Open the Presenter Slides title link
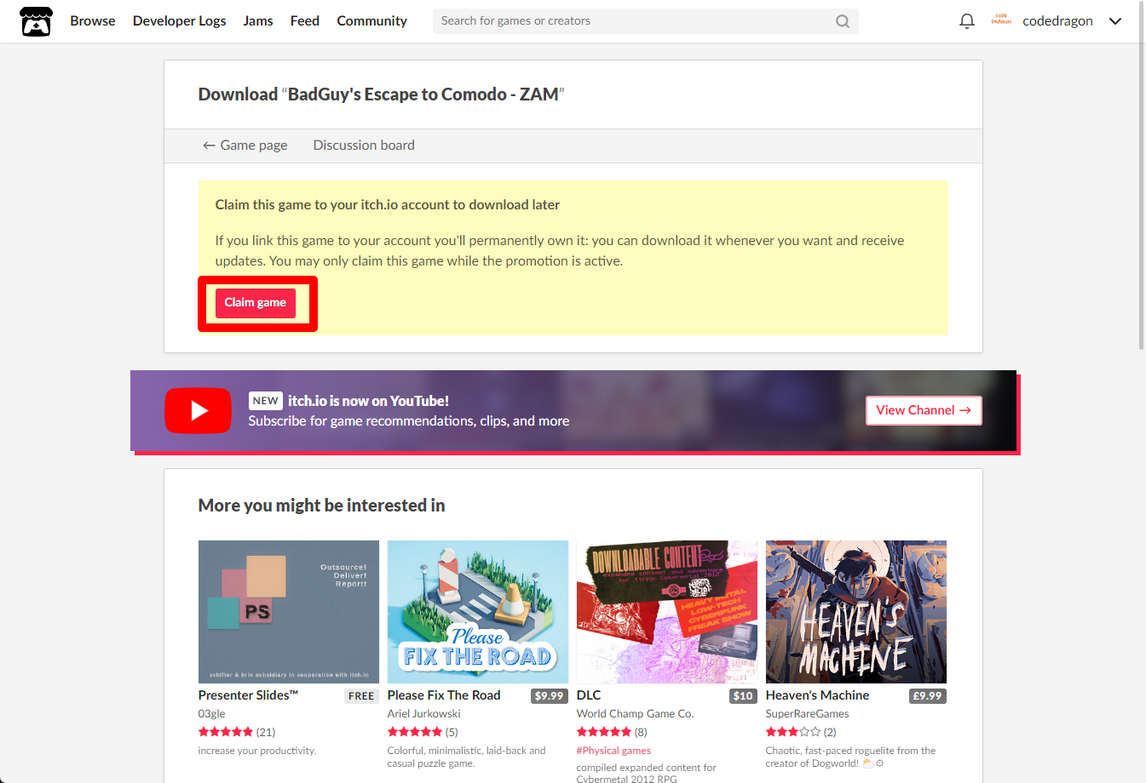Image resolution: width=1146 pixels, height=783 pixels. [248, 695]
